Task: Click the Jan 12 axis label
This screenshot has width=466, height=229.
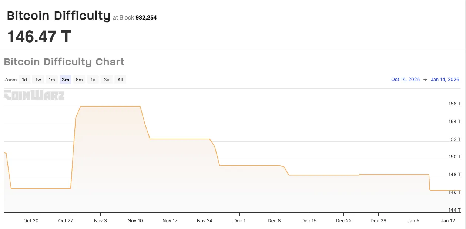Action: pos(447,220)
